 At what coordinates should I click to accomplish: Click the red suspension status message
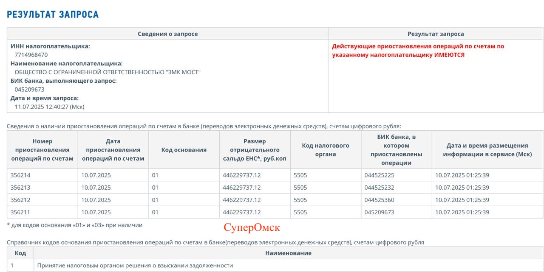coord(418,50)
